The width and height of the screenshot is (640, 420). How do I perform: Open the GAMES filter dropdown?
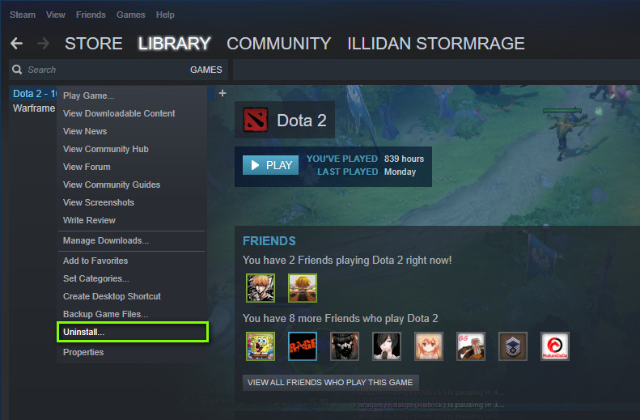(206, 70)
